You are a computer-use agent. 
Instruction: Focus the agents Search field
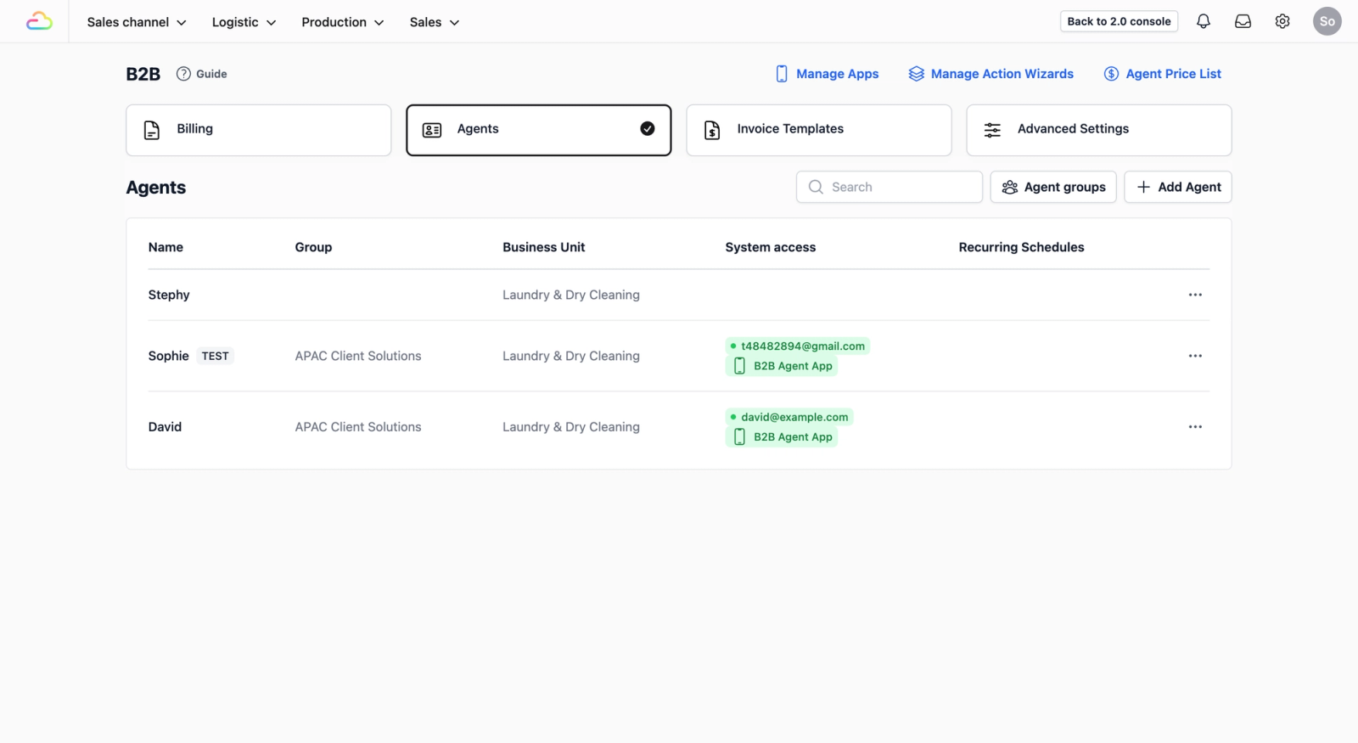pos(889,187)
